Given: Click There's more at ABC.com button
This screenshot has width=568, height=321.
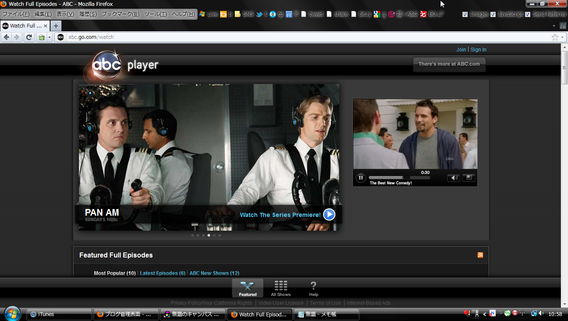Looking at the screenshot, I should [x=449, y=64].
